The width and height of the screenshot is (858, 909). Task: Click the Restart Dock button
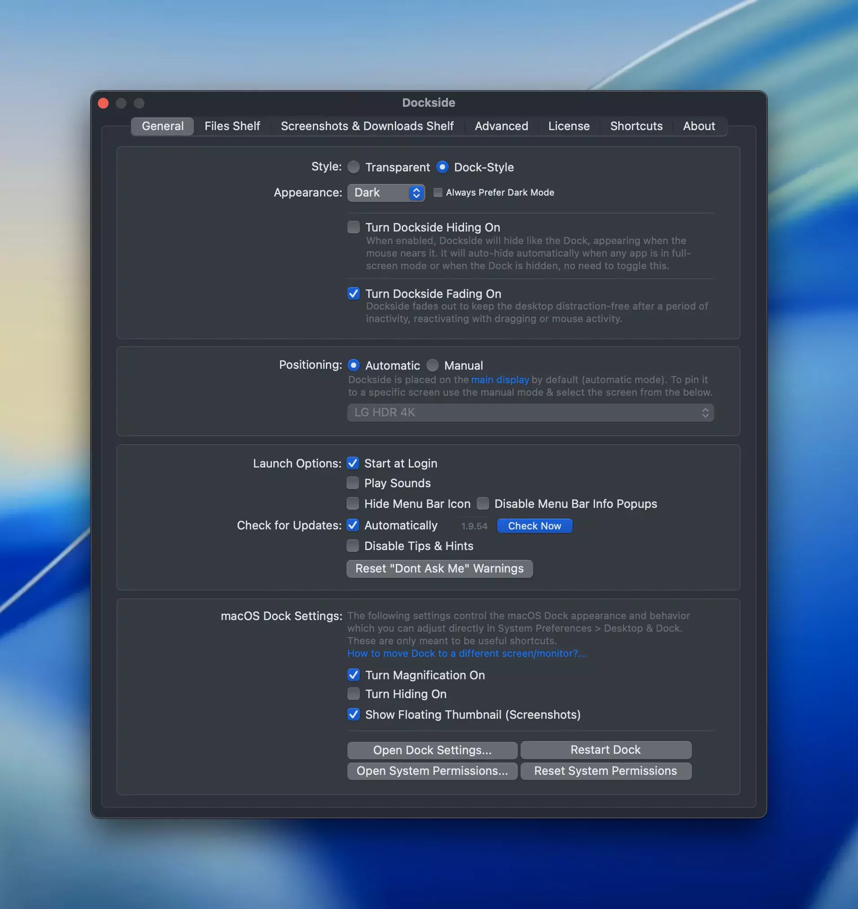(605, 750)
